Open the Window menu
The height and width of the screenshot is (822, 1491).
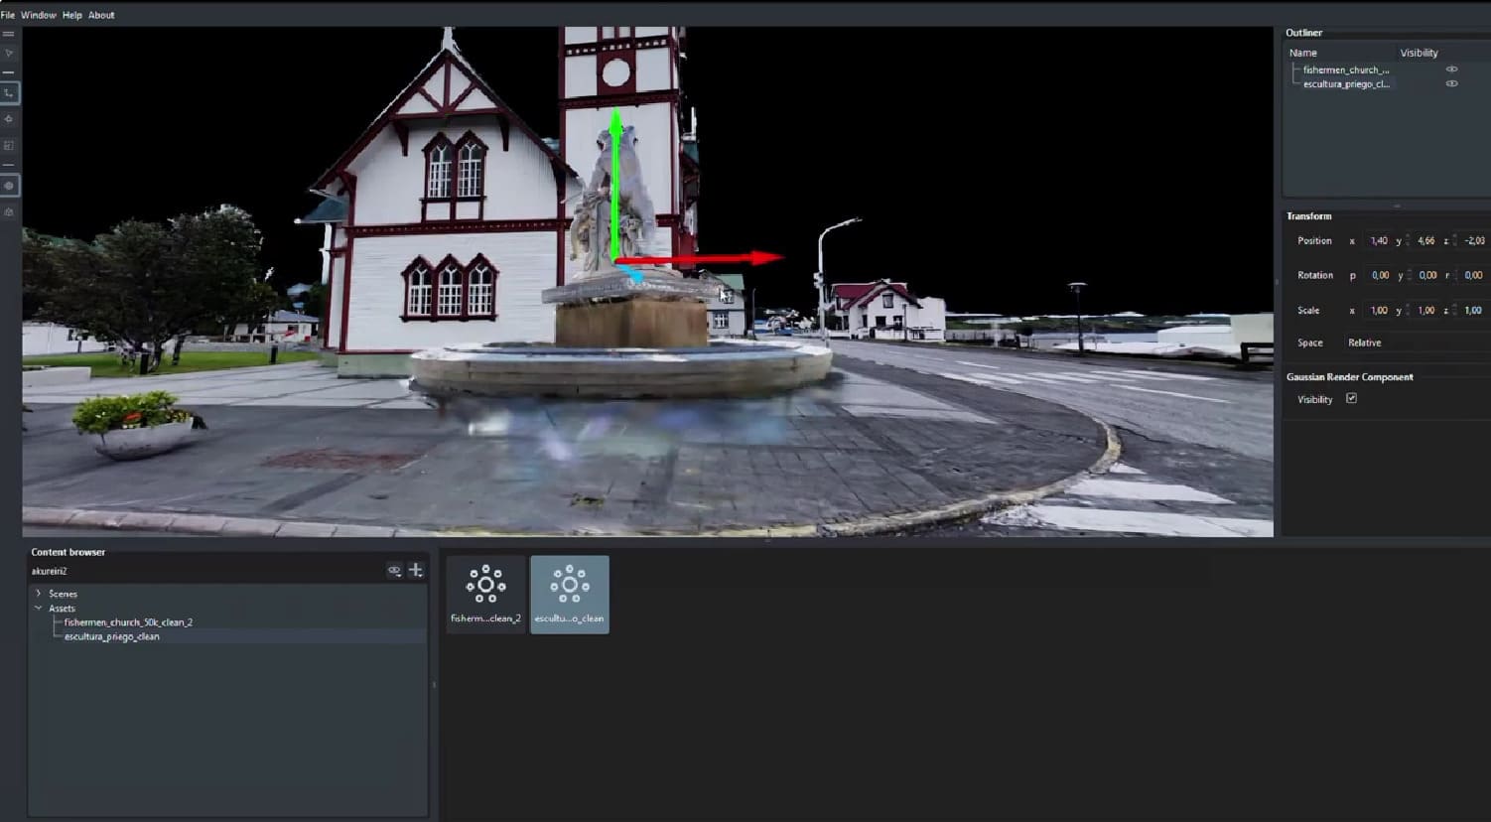point(39,15)
